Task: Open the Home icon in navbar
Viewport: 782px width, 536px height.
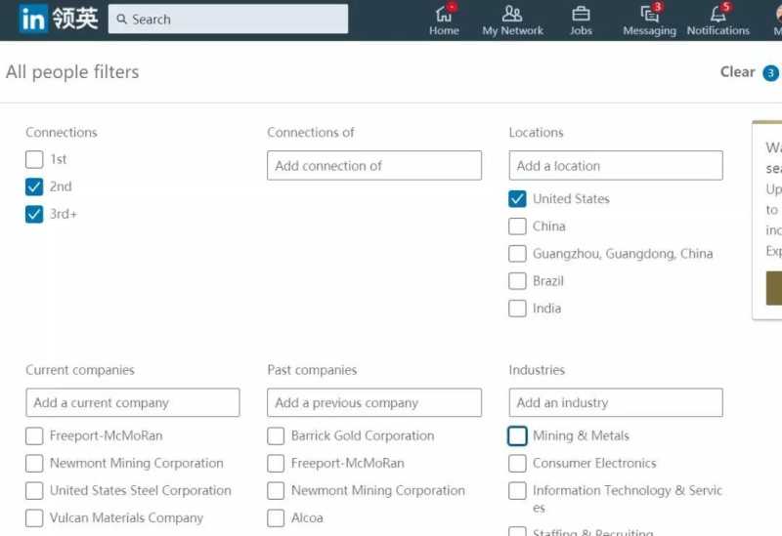Action: click(x=444, y=14)
